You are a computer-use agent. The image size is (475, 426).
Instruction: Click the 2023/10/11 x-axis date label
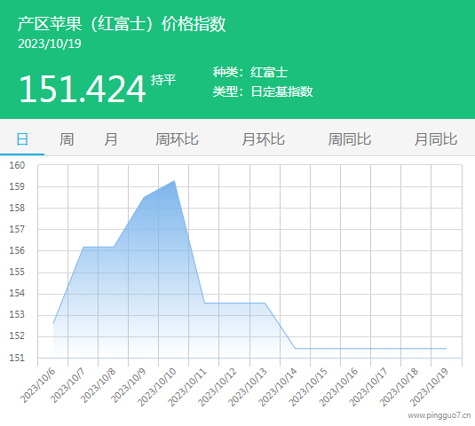click(x=187, y=387)
